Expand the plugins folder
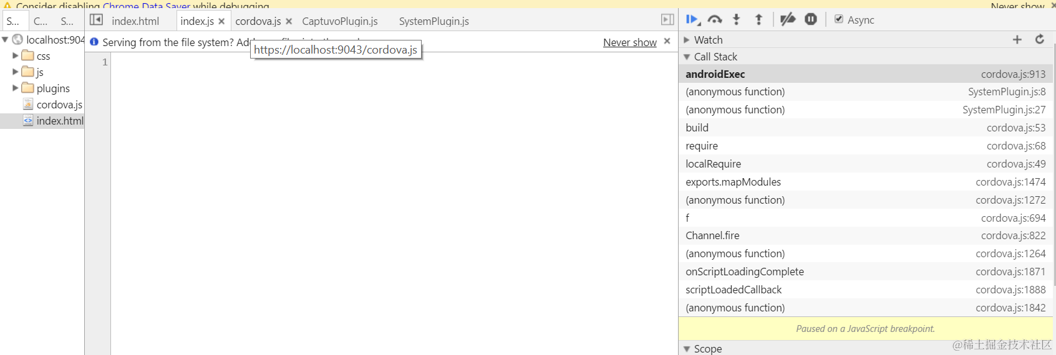 [16, 88]
